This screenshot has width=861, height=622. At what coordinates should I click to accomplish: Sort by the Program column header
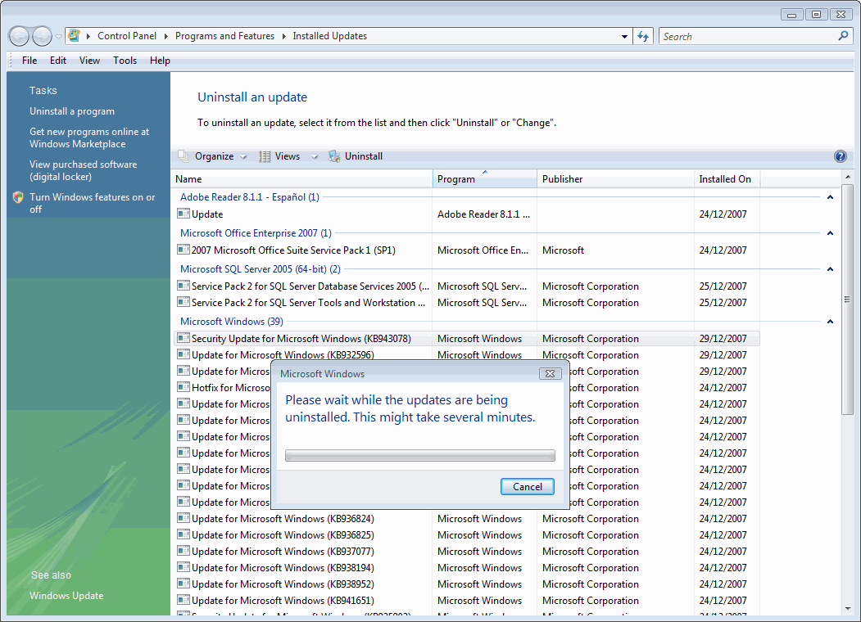pos(485,178)
